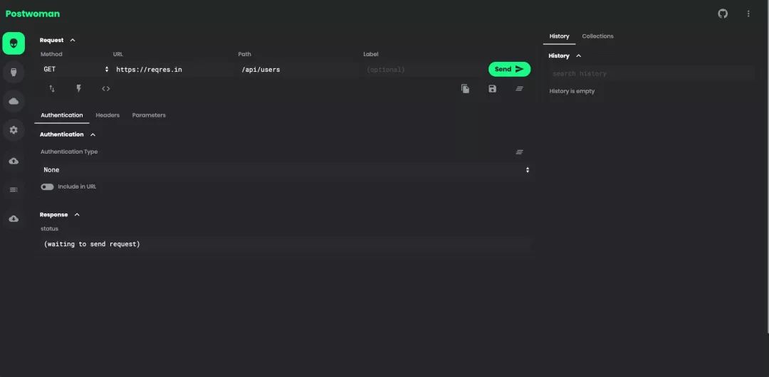
Task: Click the save request floppy icon
Action: click(493, 89)
